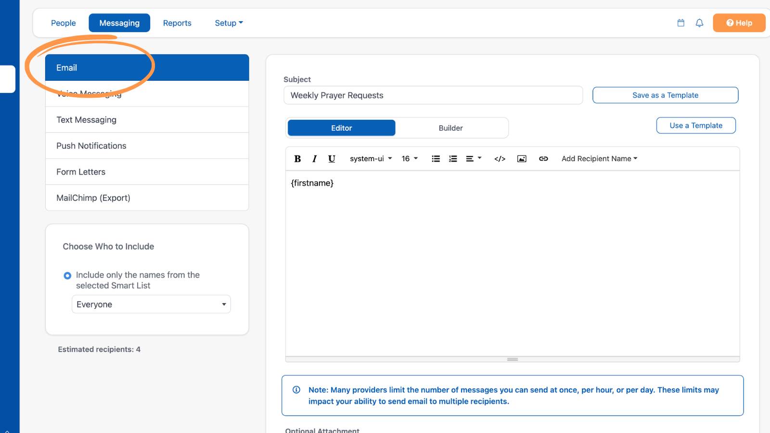Screen dimensions: 770x433
Task: Click into the Subject input field
Action: point(433,95)
